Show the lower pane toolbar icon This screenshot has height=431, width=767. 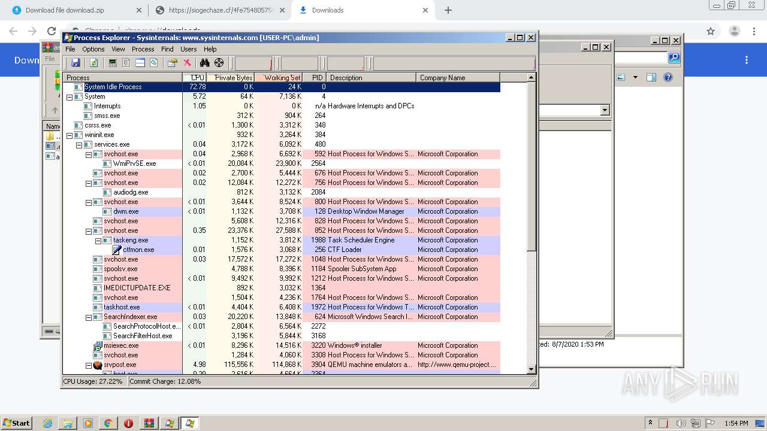[140, 63]
